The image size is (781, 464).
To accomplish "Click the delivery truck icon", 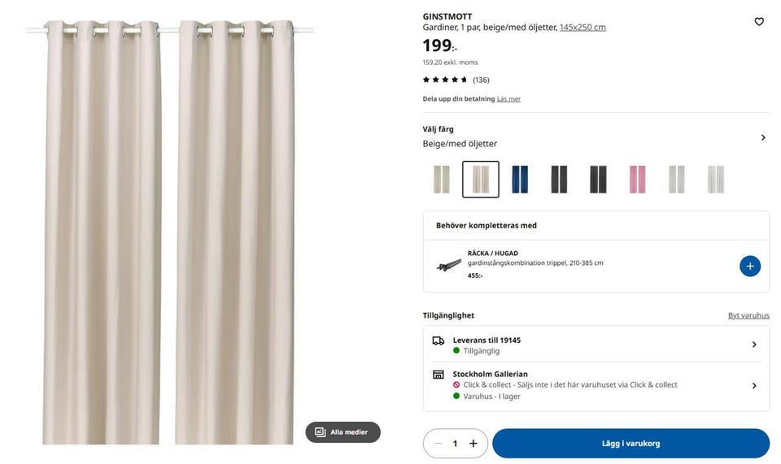I will pos(438,341).
